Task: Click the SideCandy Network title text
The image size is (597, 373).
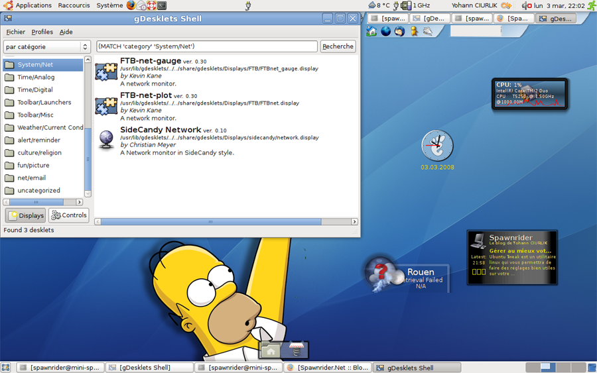Action: click(161, 130)
